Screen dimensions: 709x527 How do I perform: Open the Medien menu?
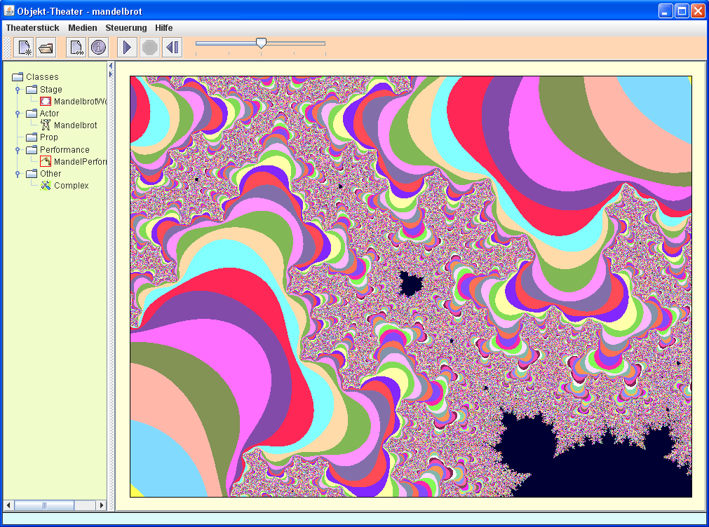(83, 28)
